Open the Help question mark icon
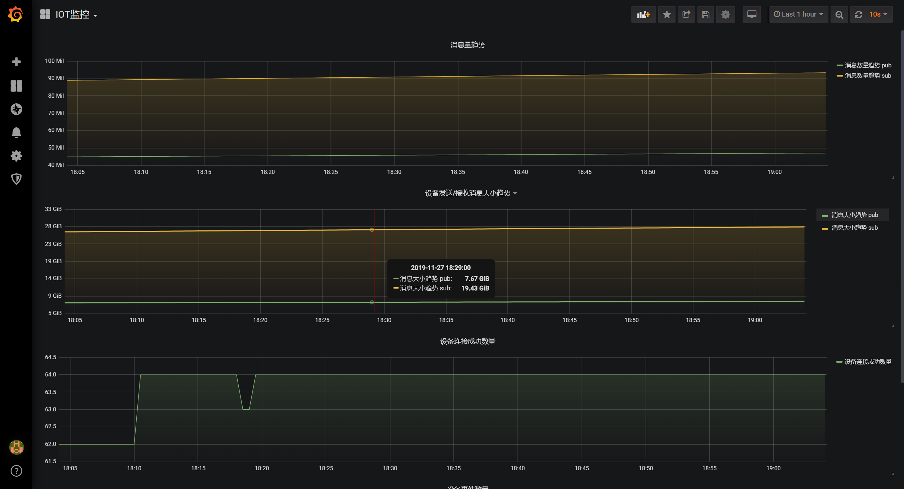Screen dimensions: 904x489 click(16, 471)
